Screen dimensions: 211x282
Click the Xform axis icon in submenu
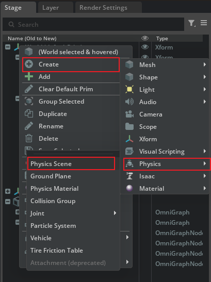click(129, 139)
